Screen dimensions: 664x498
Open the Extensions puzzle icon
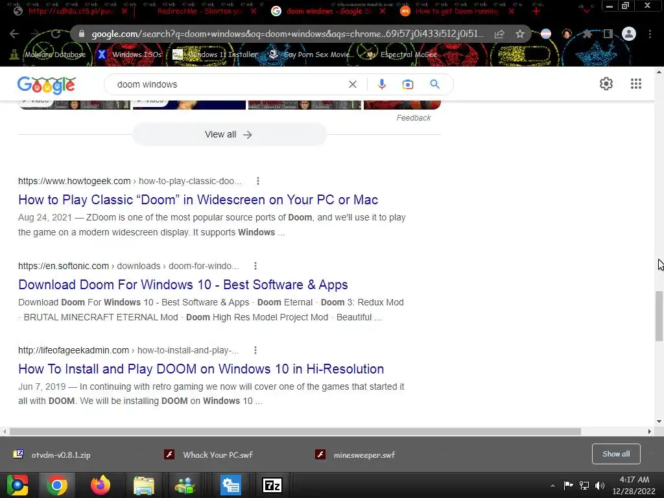point(587,34)
